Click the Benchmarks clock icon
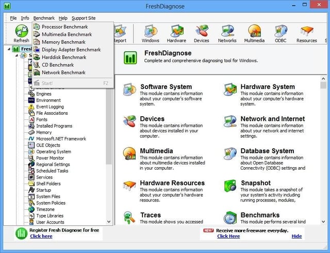The width and height of the screenshot is (330, 253). point(230,218)
